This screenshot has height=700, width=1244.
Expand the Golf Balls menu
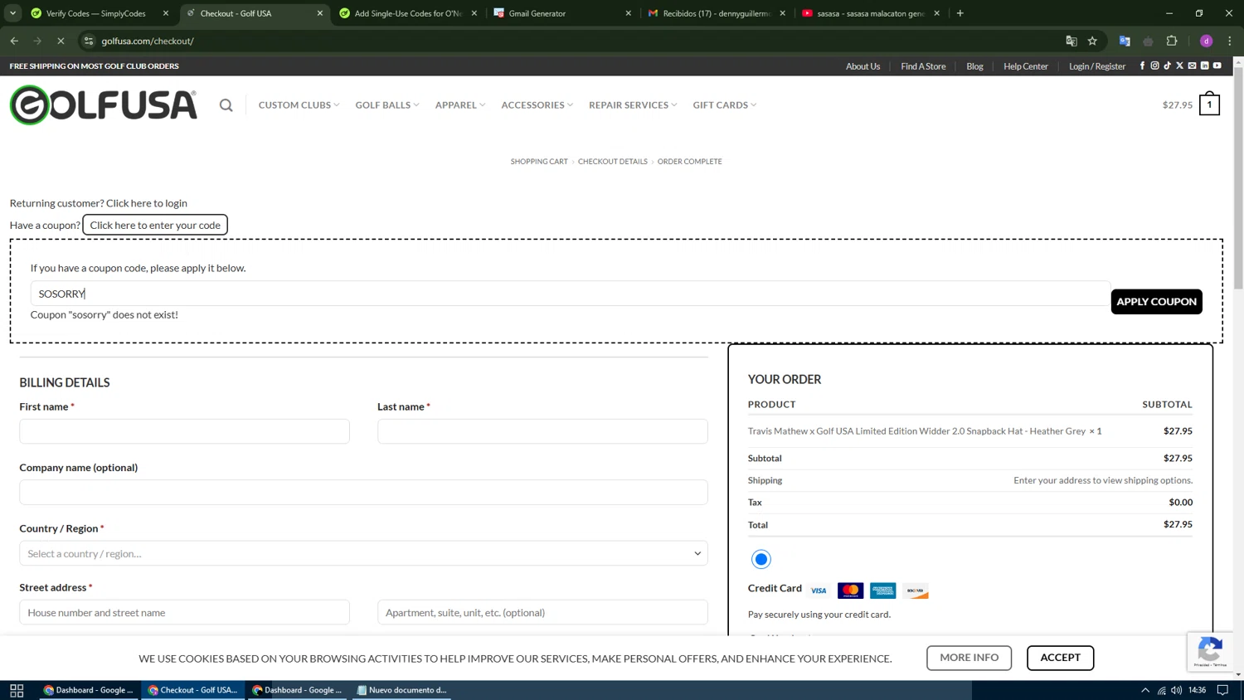tap(387, 105)
